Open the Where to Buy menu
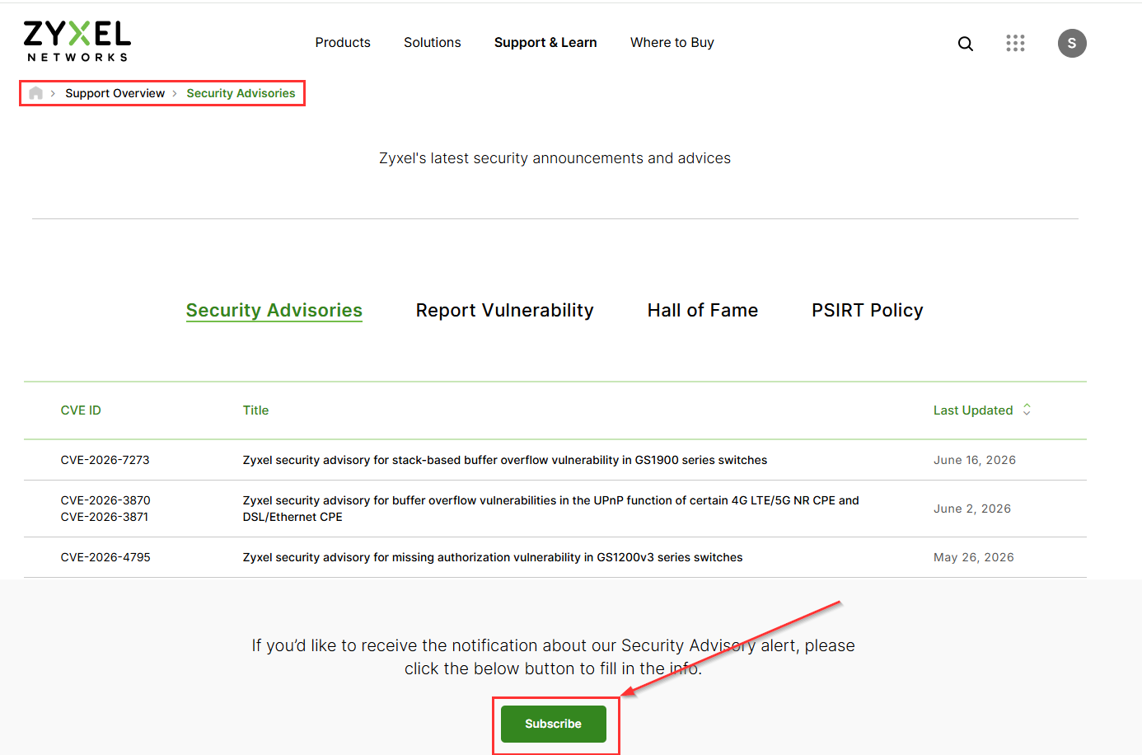Image resolution: width=1142 pixels, height=755 pixels. [672, 42]
